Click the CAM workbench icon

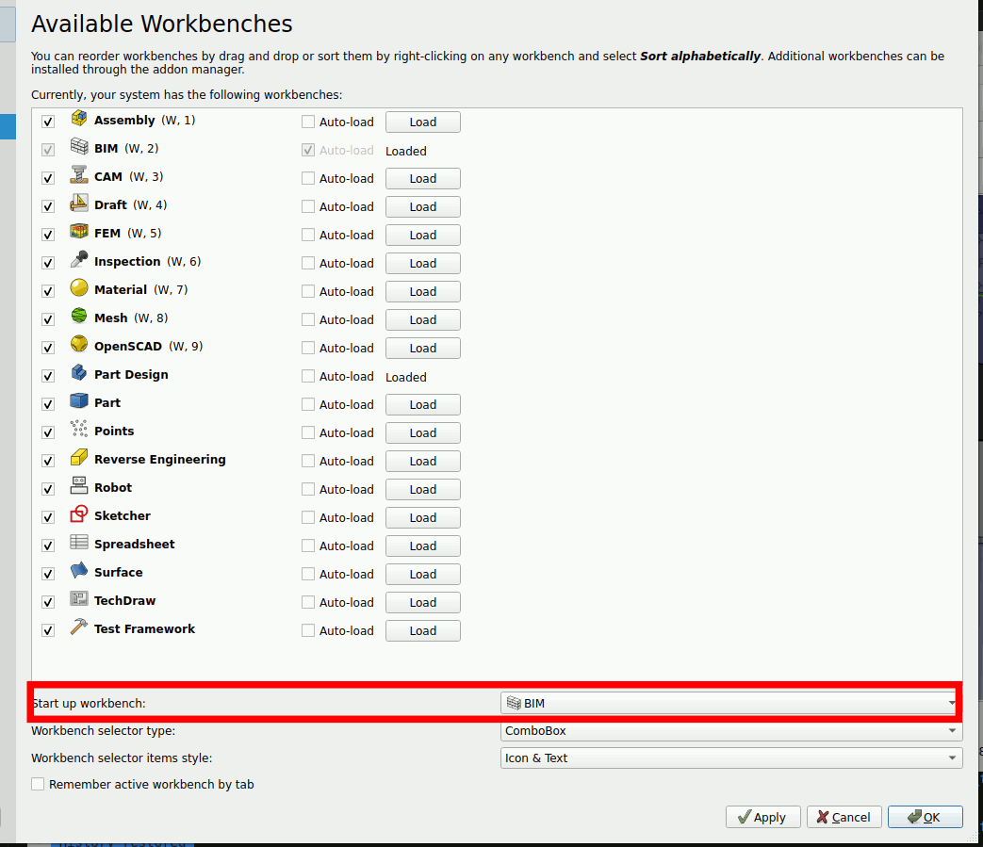[79, 177]
